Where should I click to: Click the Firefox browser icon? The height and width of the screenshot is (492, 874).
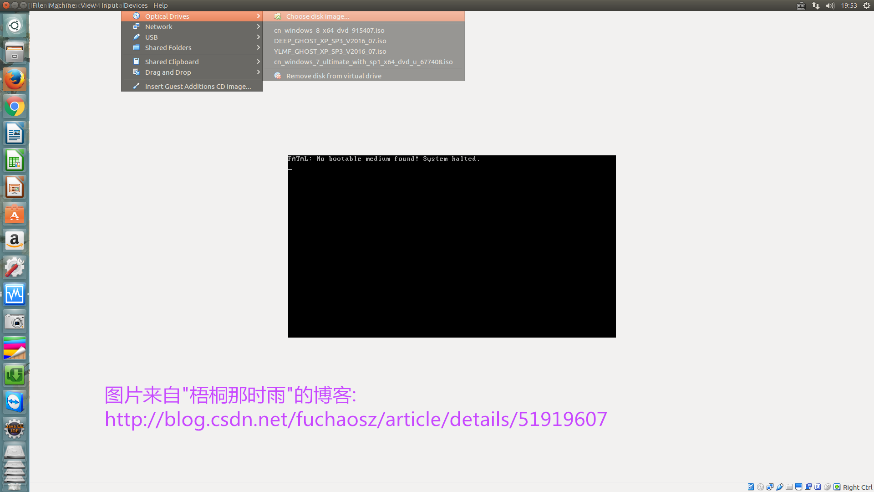(x=15, y=79)
